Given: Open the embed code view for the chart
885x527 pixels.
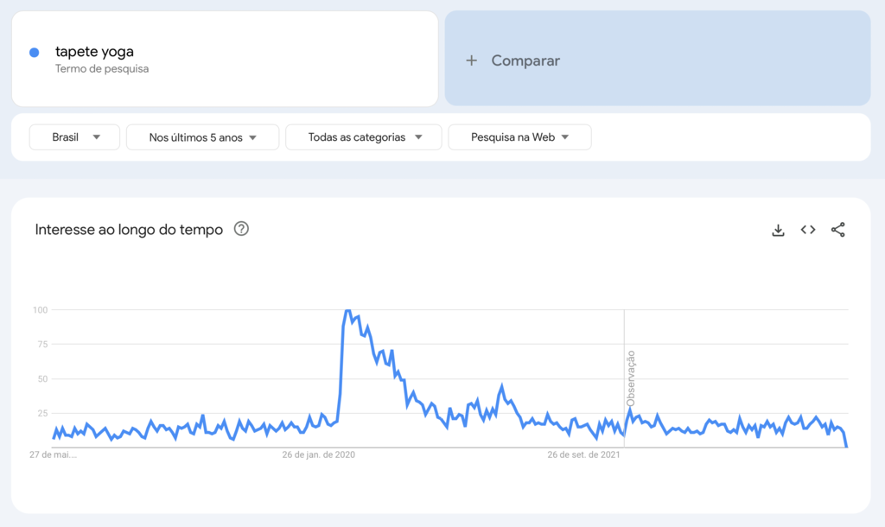Looking at the screenshot, I should [x=807, y=230].
